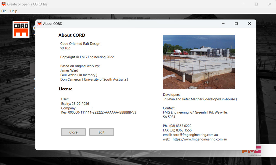Click the license key text

pyautogui.click(x=99, y=112)
